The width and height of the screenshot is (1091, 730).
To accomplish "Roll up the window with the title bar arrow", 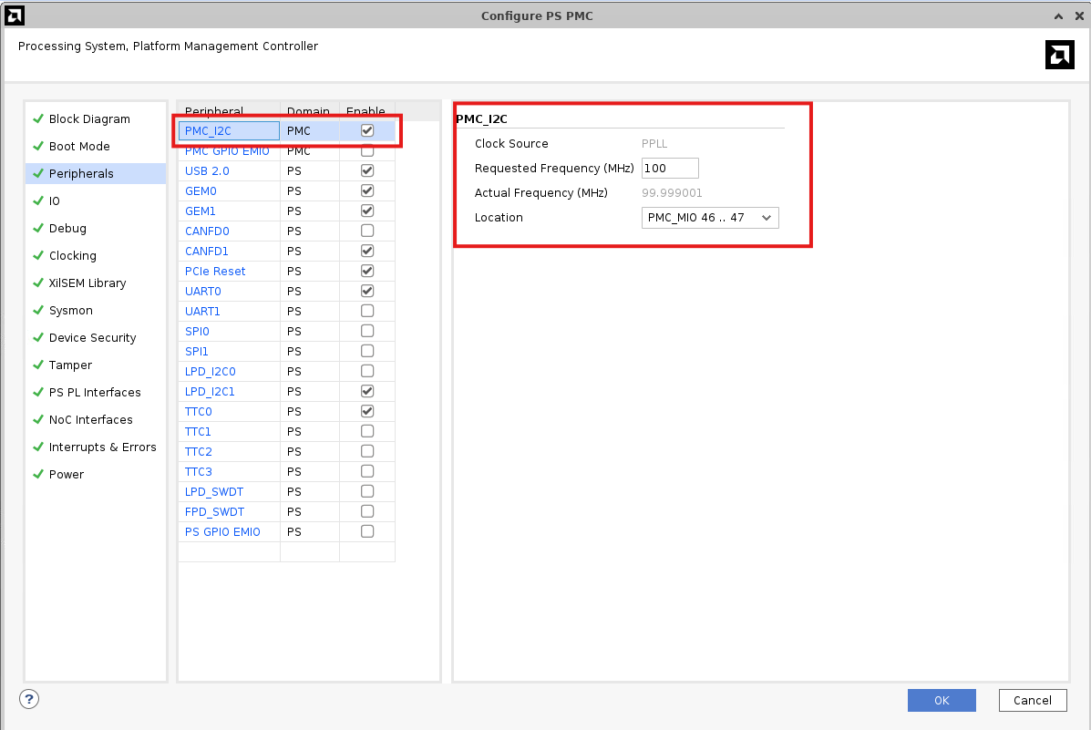I will pos(1058,16).
